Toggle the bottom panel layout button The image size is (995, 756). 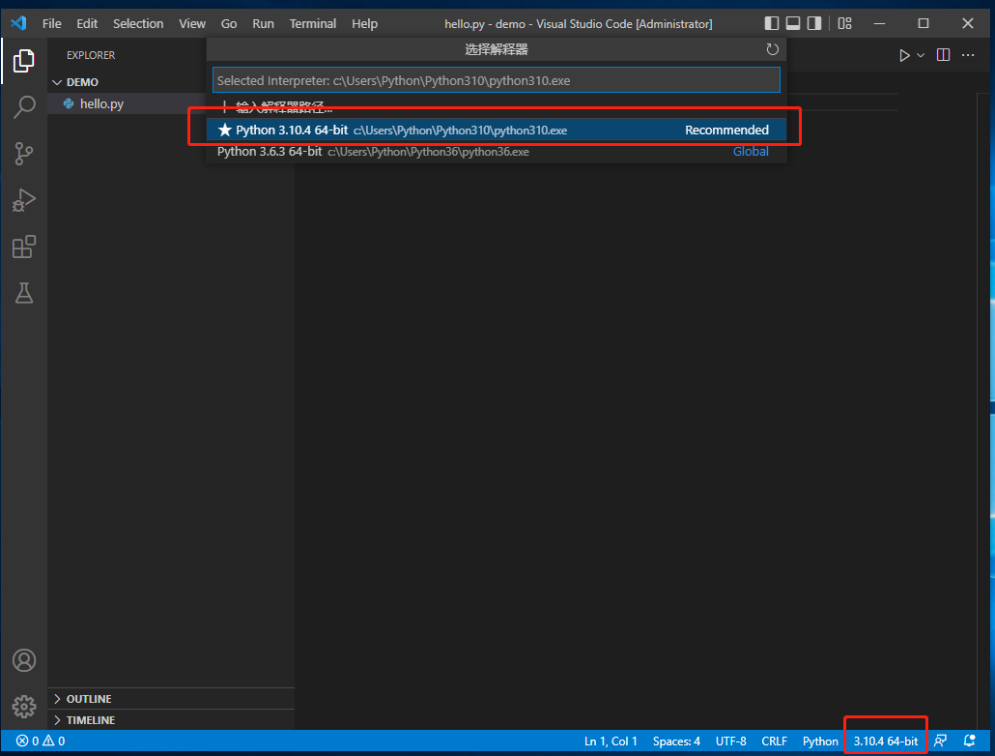pos(793,23)
